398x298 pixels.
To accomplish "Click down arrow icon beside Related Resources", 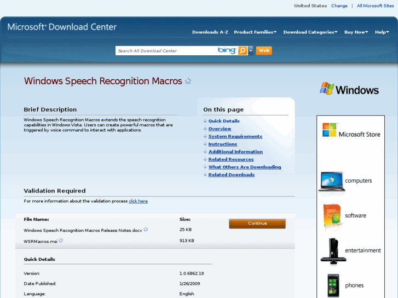I will point(205,159).
